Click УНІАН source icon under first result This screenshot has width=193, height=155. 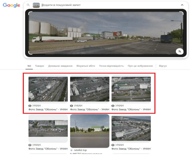[x=30, y=106]
